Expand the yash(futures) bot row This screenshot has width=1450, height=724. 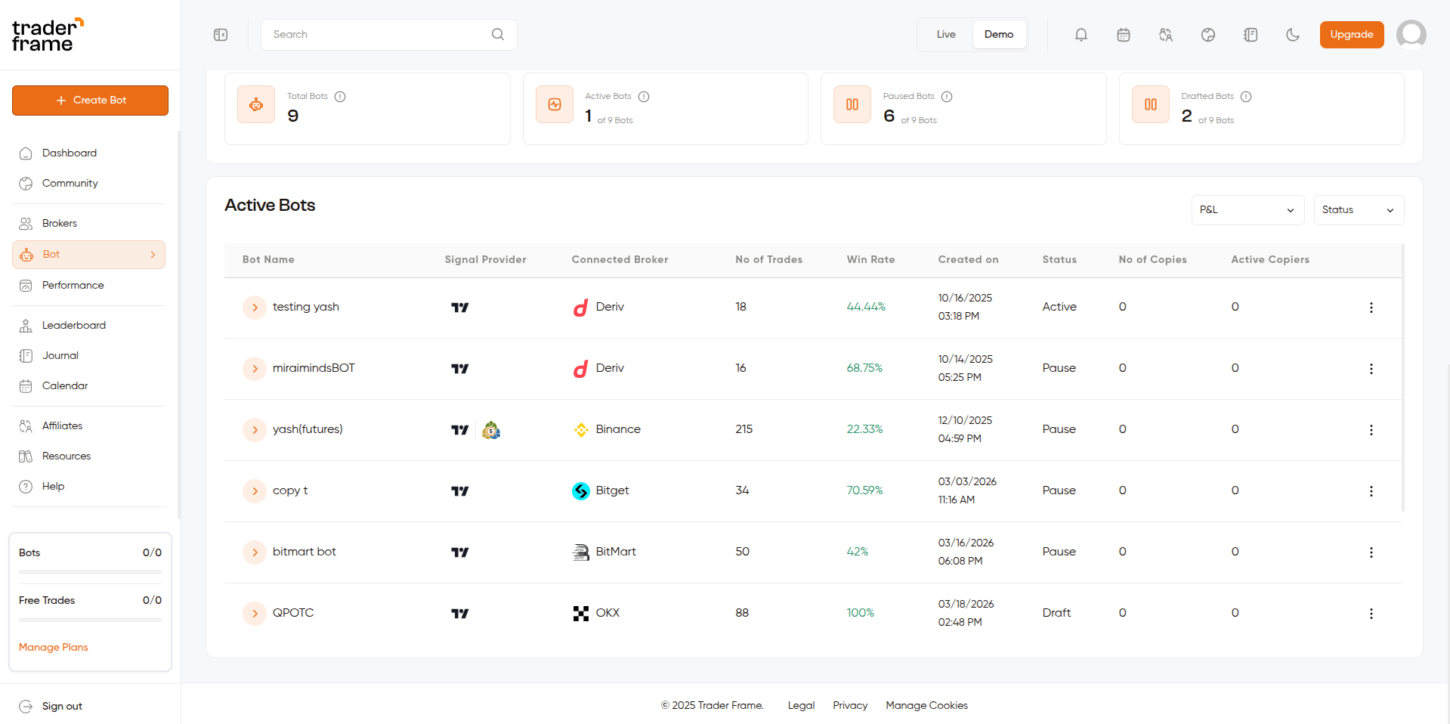pos(255,430)
